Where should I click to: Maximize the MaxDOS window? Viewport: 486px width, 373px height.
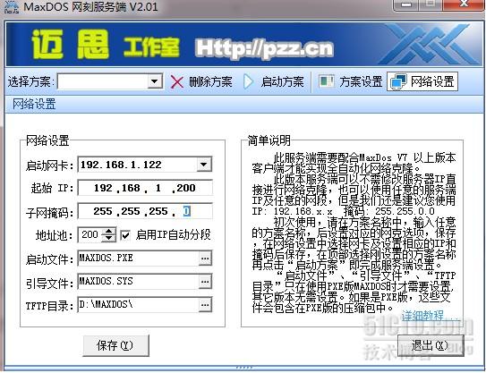tap(431, 4)
